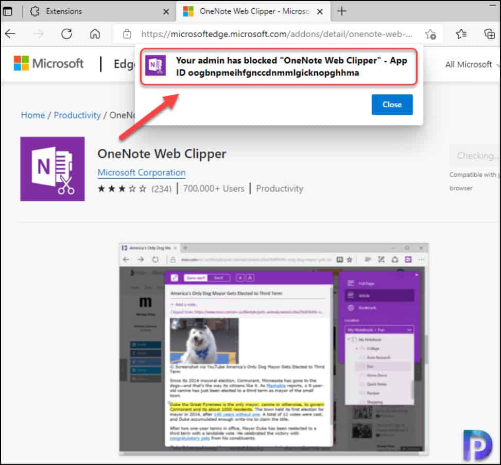The width and height of the screenshot is (501, 465).
Task: Click the star rating next to (234)
Action: tap(122, 188)
